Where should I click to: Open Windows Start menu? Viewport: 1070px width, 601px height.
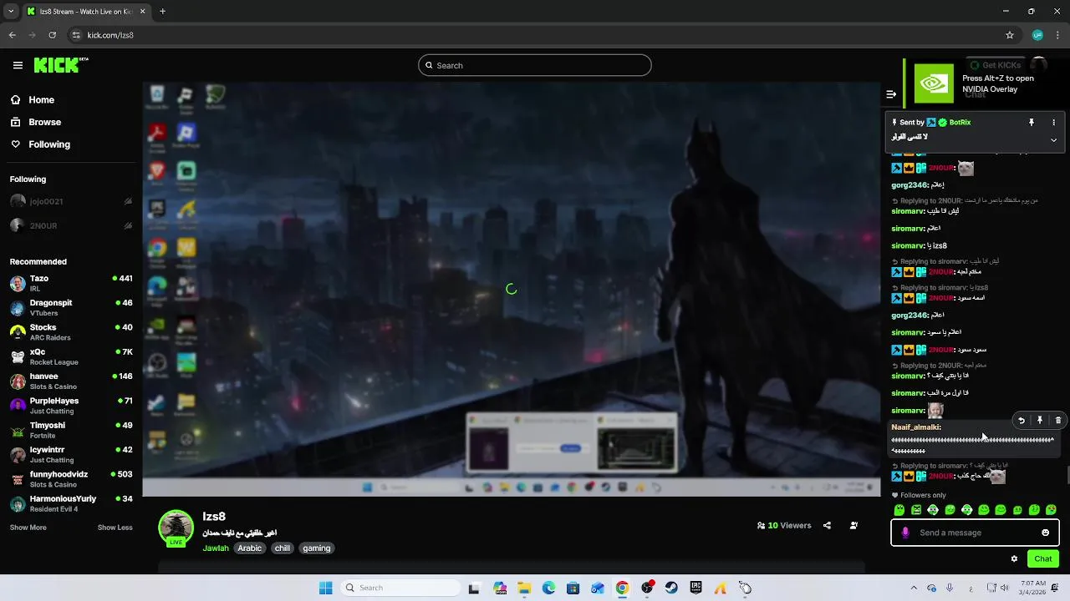click(x=325, y=588)
